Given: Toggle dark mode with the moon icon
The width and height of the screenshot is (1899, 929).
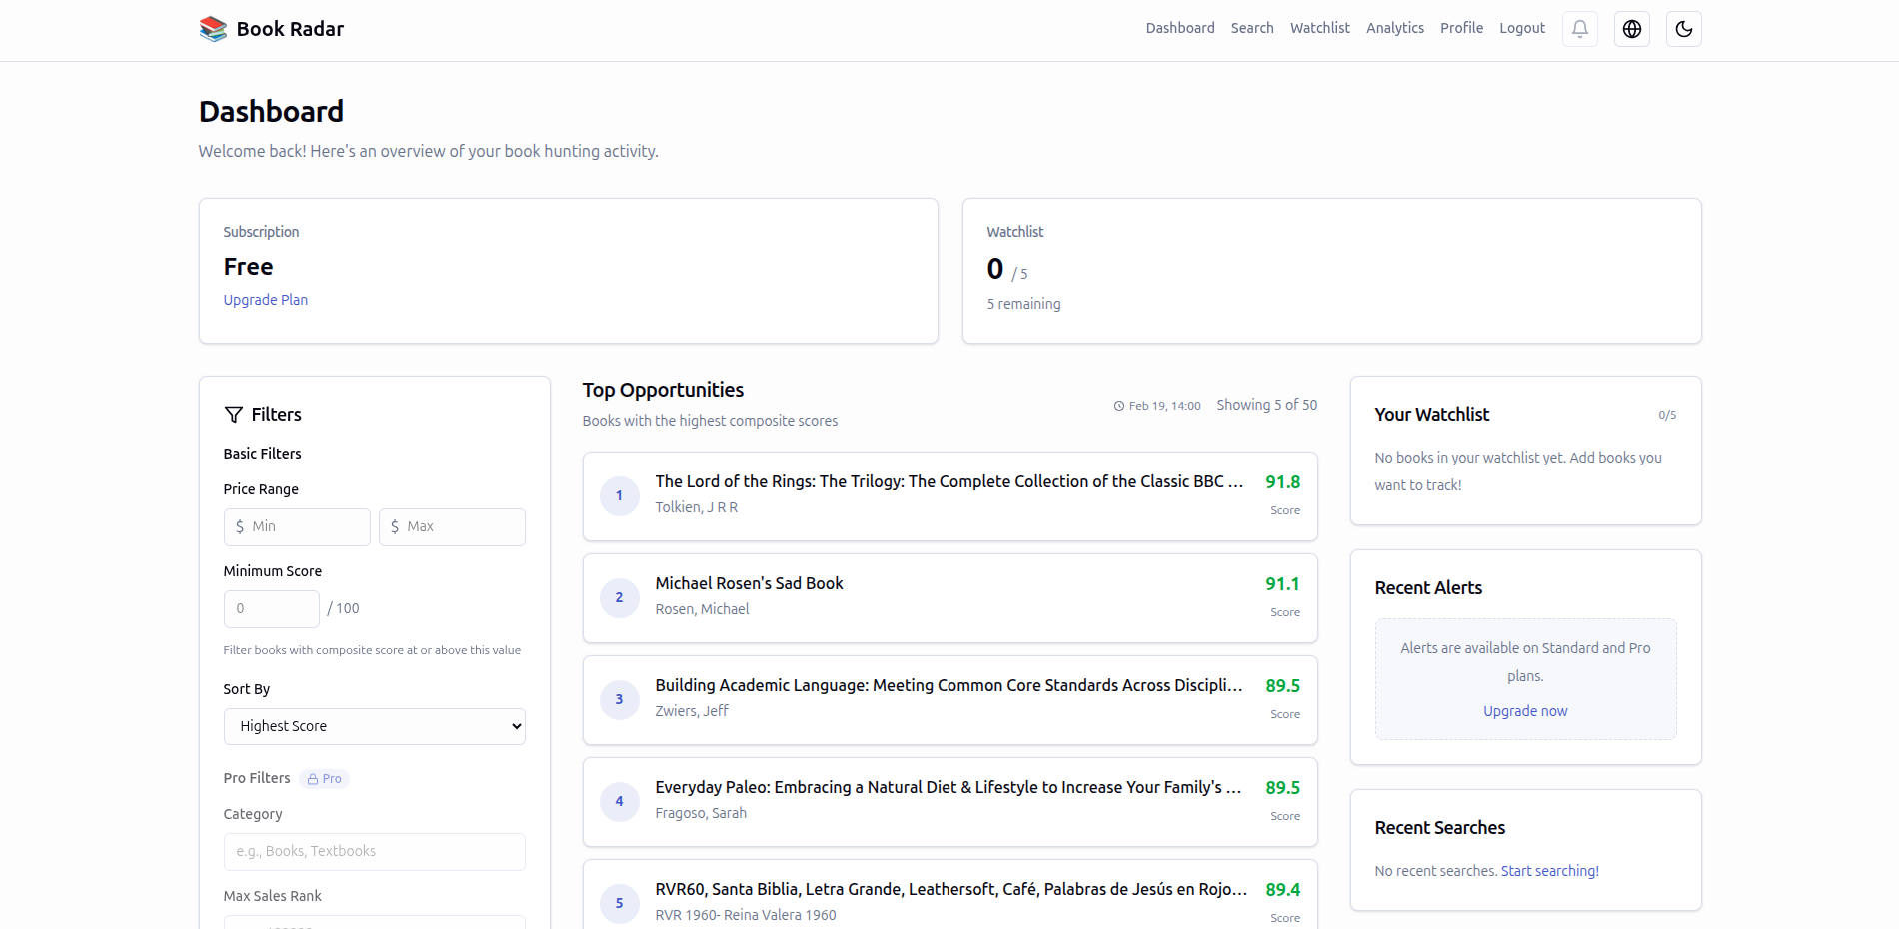Looking at the screenshot, I should [x=1683, y=29].
